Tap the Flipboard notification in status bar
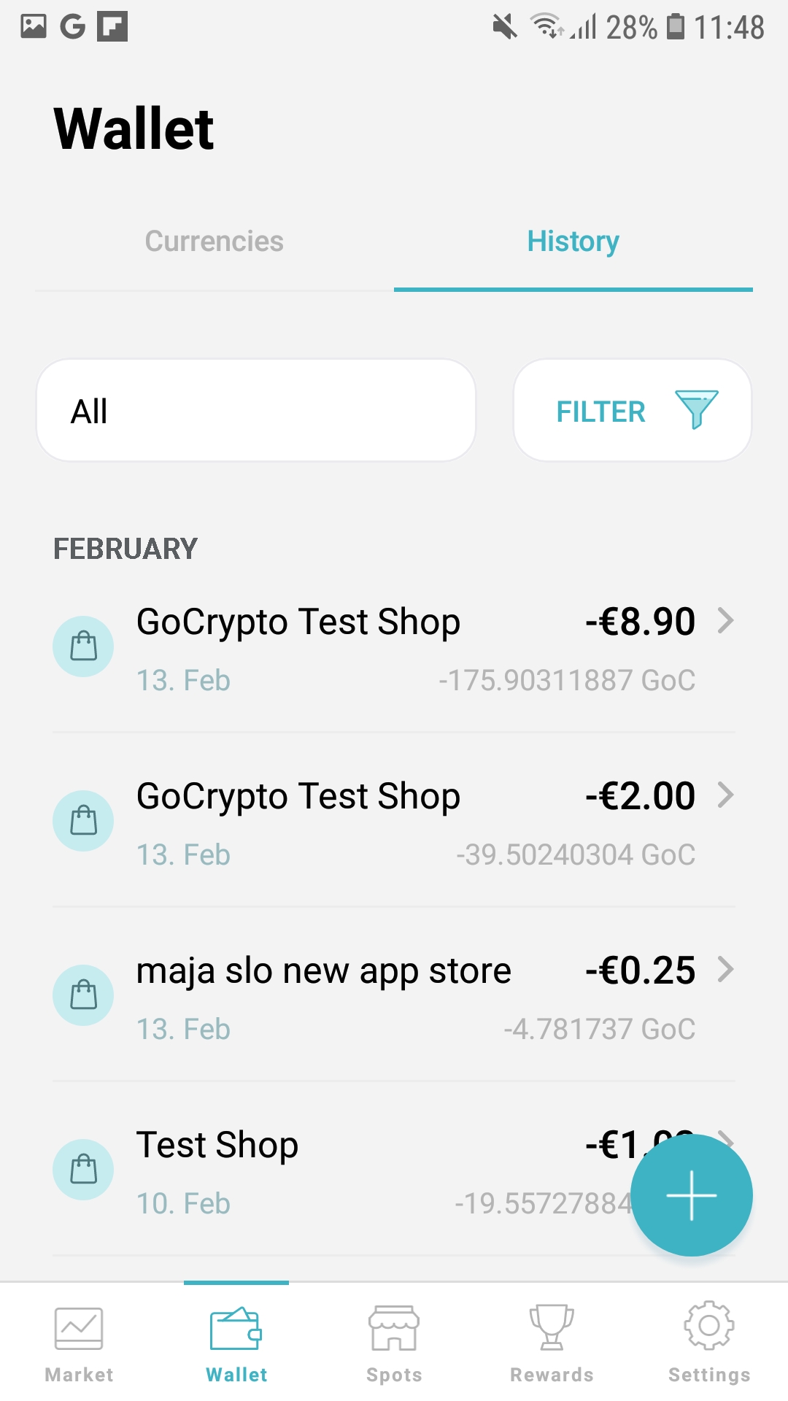Viewport: 788px width, 1401px height. pyautogui.click(x=112, y=26)
